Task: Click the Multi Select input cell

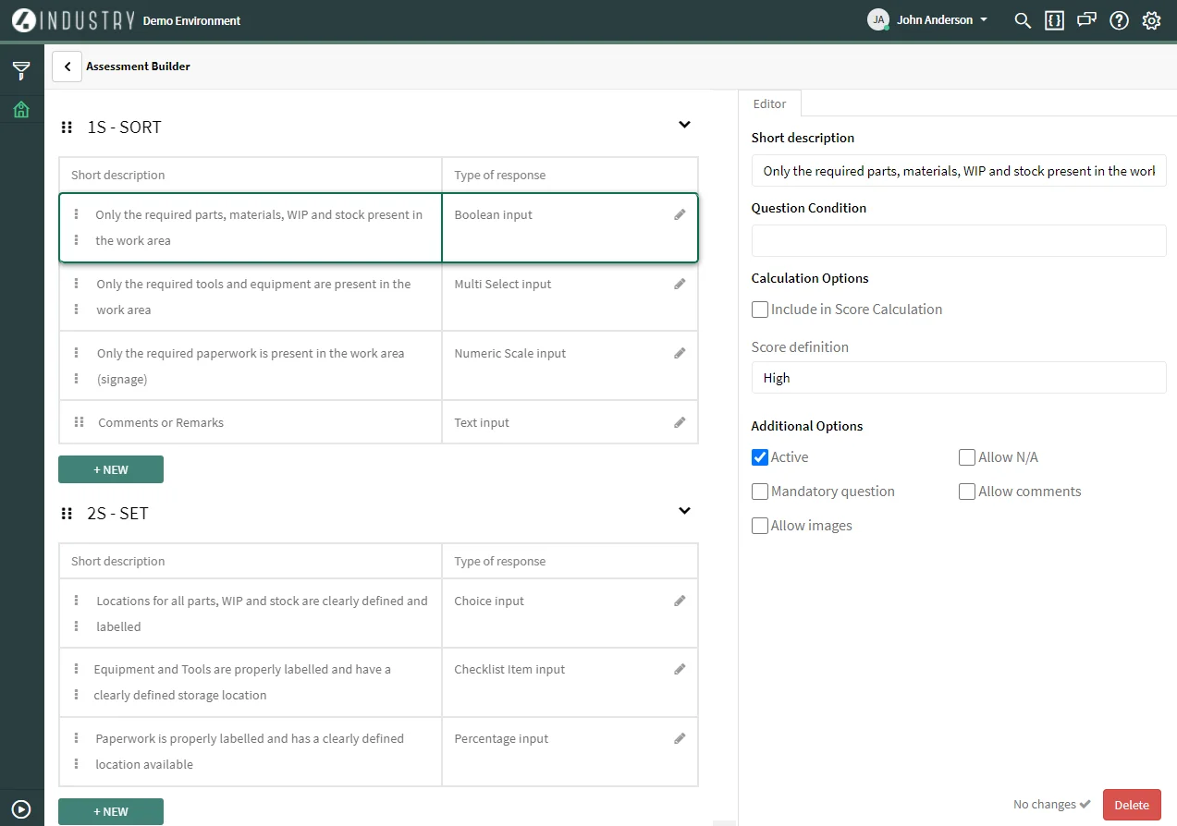Action: 570,297
